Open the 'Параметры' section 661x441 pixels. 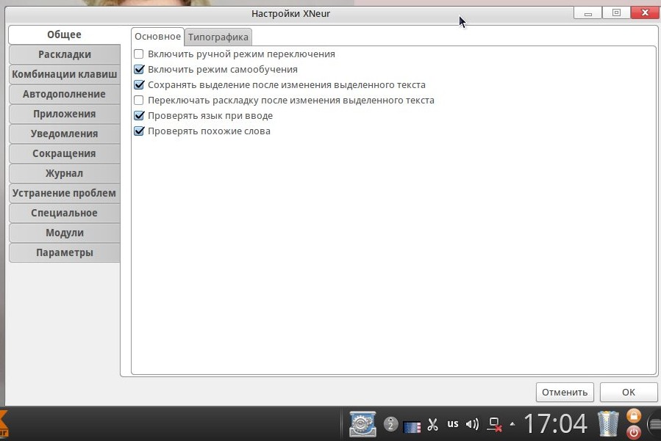coord(64,252)
